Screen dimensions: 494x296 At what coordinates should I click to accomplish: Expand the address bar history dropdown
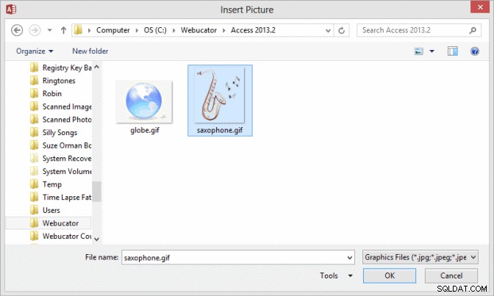pyautogui.click(x=328, y=31)
